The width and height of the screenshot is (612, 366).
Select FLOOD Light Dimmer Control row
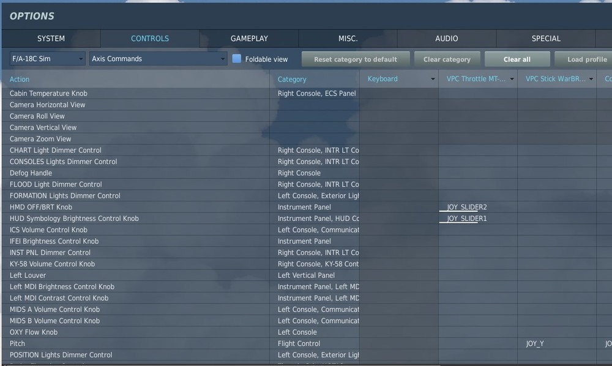pos(135,184)
